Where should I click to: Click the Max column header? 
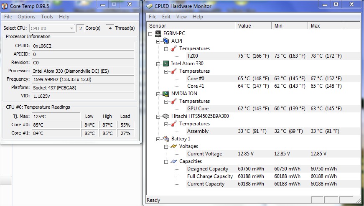tap(326, 25)
